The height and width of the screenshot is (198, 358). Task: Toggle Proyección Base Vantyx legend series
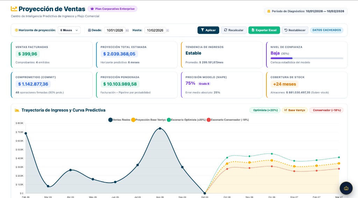click(x=148, y=120)
